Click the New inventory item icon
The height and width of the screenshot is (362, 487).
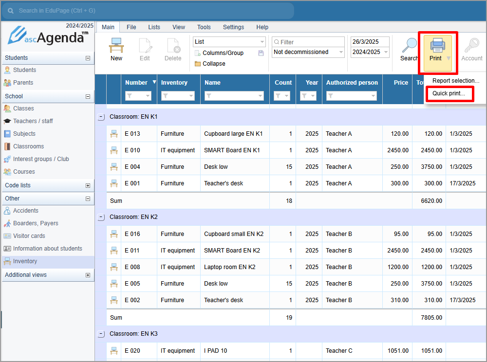[116, 46]
